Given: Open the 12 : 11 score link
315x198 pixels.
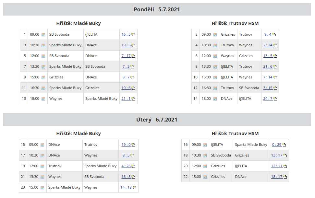Looking at the screenshot, I should click(277, 166).
